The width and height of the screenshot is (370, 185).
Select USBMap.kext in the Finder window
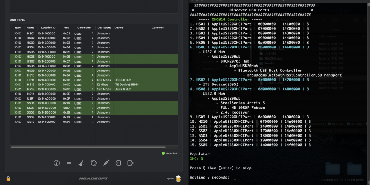273,83
